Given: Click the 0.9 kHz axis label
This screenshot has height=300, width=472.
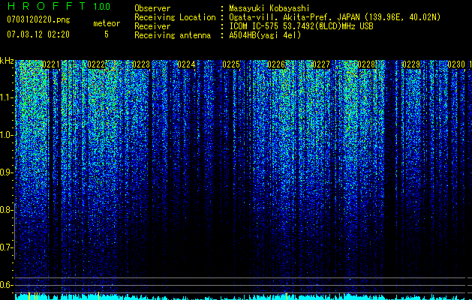Looking at the screenshot, I should tap(7, 172).
